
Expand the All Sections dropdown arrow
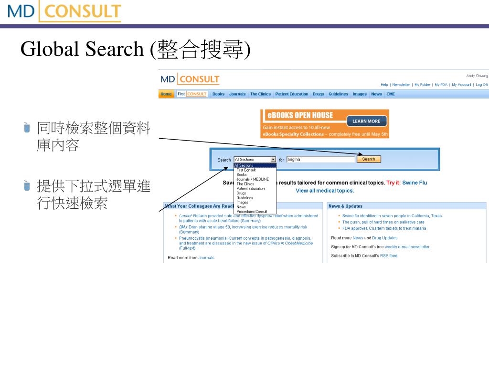click(x=273, y=159)
